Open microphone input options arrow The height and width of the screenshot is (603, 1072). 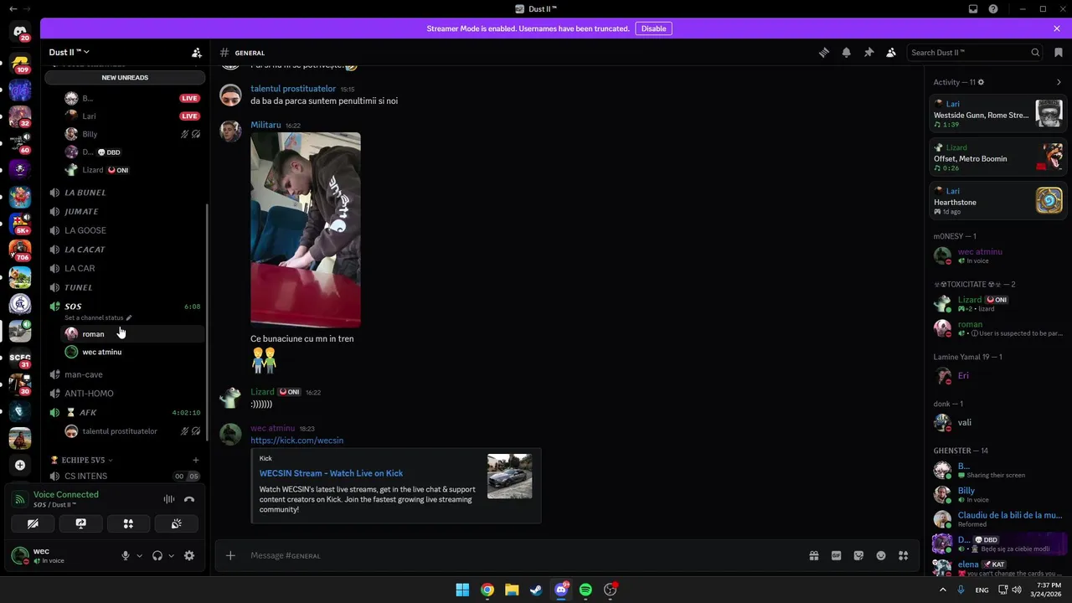tap(139, 555)
